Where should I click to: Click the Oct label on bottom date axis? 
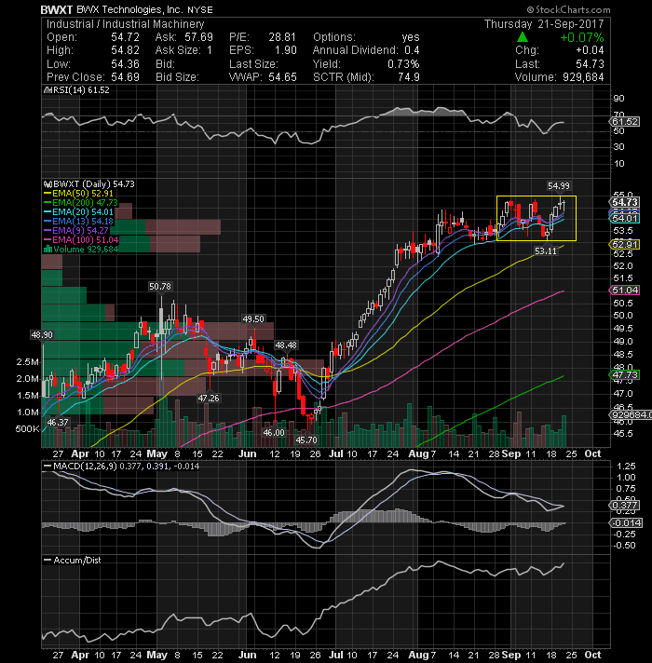point(592,655)
